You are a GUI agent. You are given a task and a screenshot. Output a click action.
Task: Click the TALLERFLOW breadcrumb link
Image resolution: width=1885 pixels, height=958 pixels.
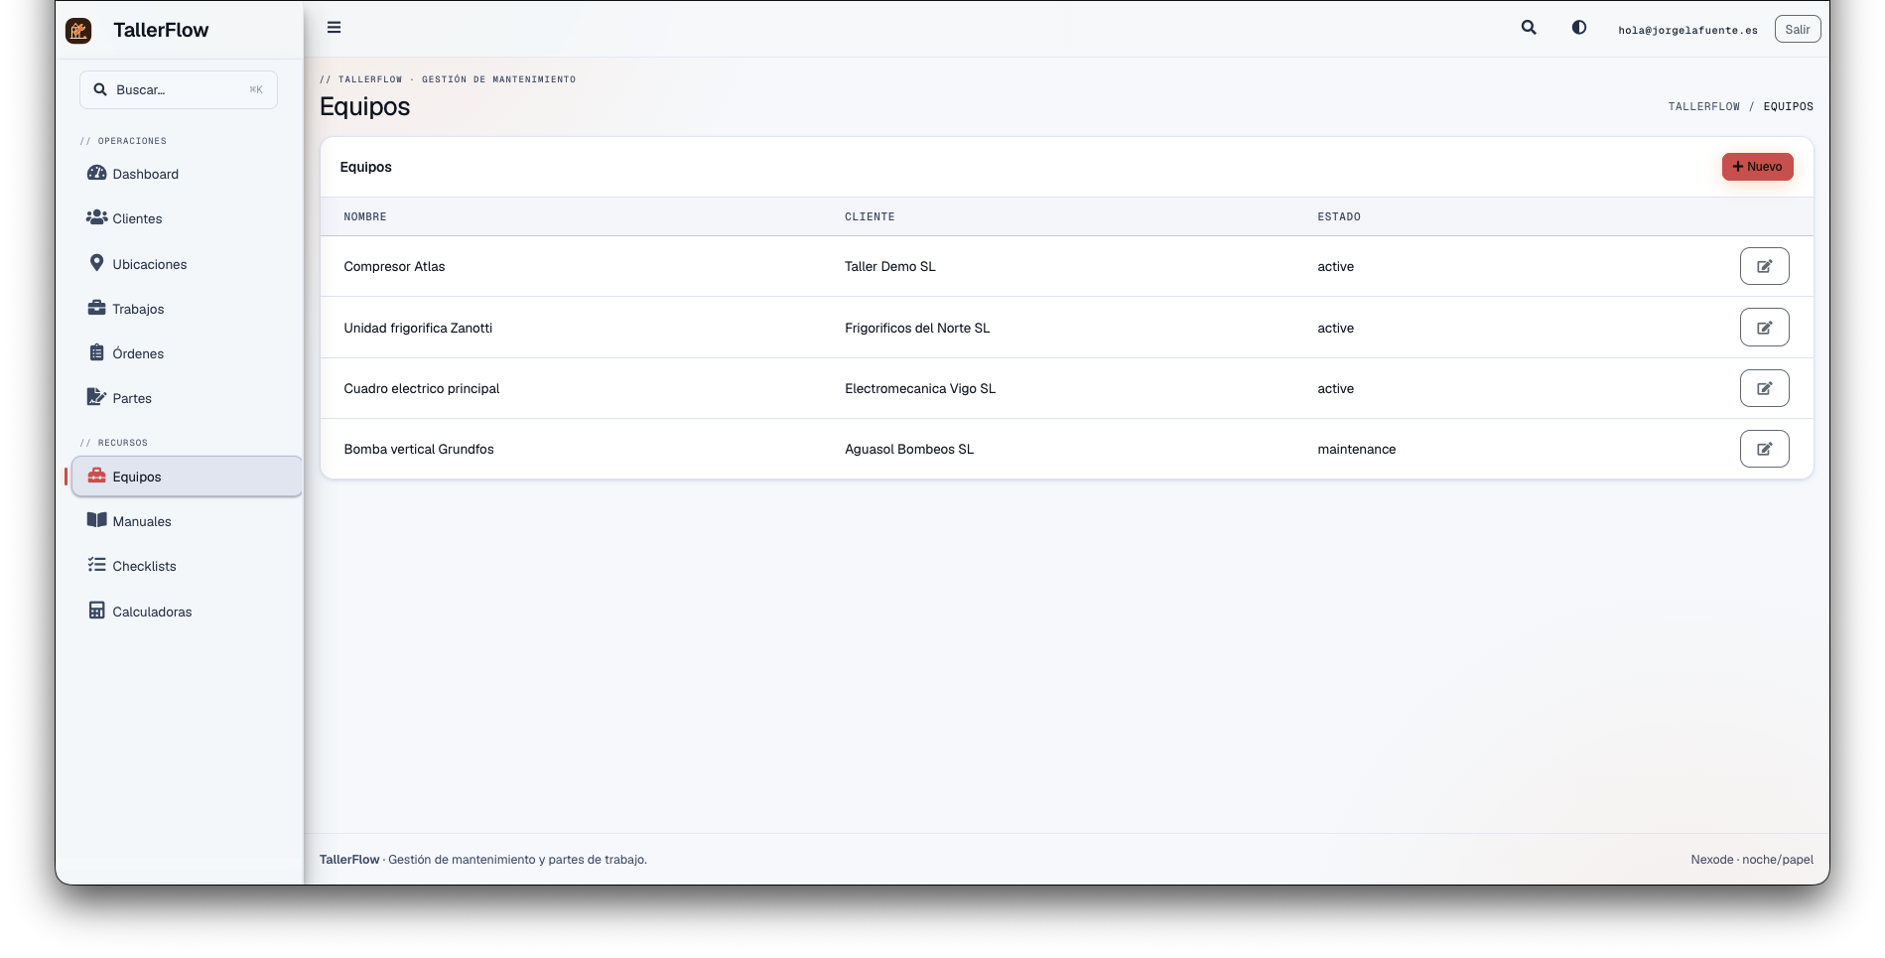pyautogui.click(x=1703, y=106)
